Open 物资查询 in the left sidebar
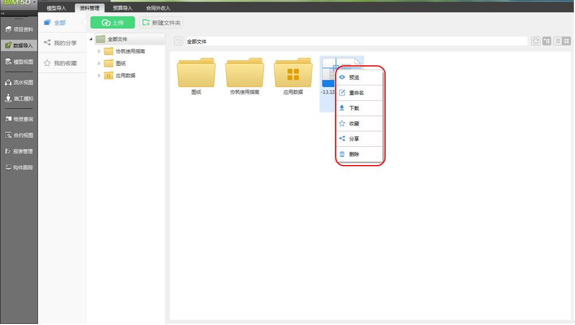Viewport: 575px width, 325px height. pos(19,119)
